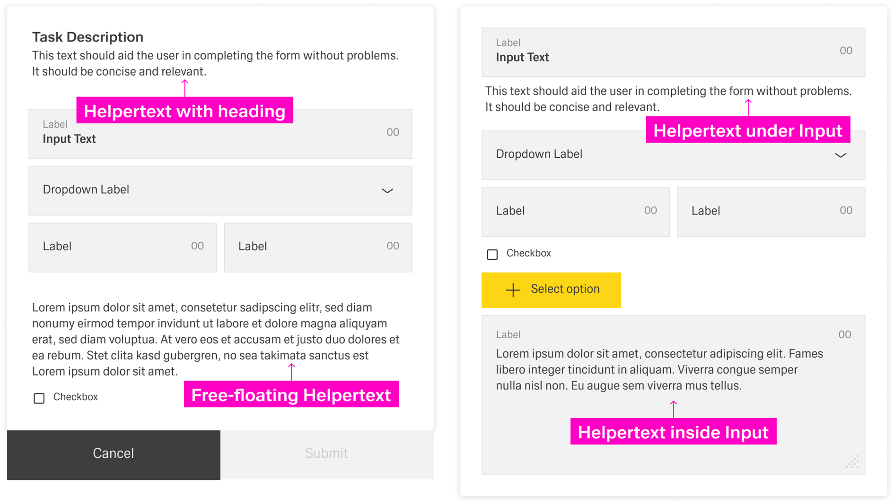894x504 pixels.
Task: Click the right half-width Label field in left form
Action: (x=318, y=248)
